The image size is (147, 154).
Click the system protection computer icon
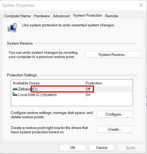coord(12,28)
